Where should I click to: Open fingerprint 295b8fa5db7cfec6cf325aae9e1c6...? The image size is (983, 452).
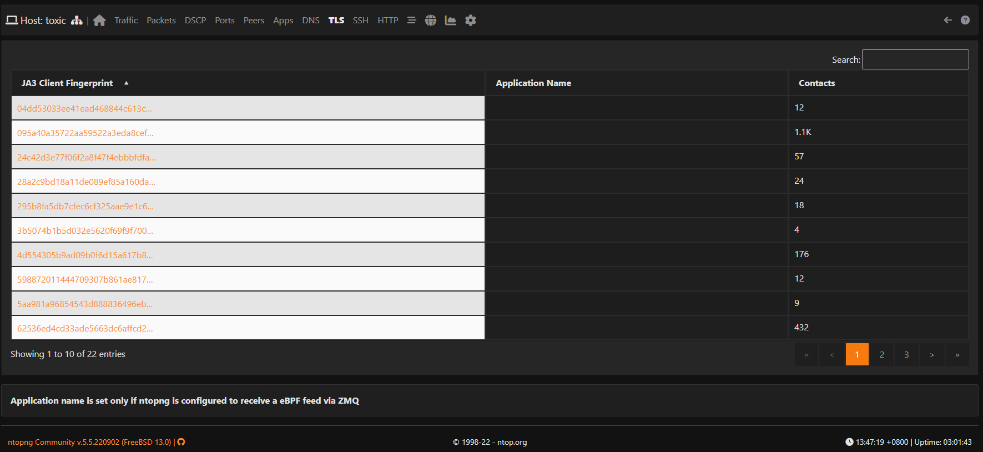click(85, 207)
